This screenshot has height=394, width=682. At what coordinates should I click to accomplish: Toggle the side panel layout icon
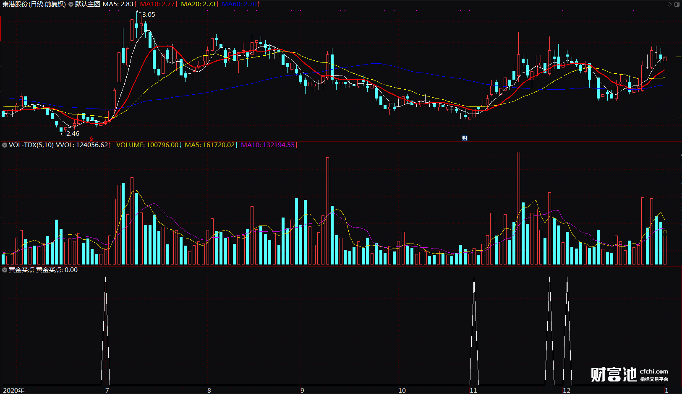click(677, 4)
